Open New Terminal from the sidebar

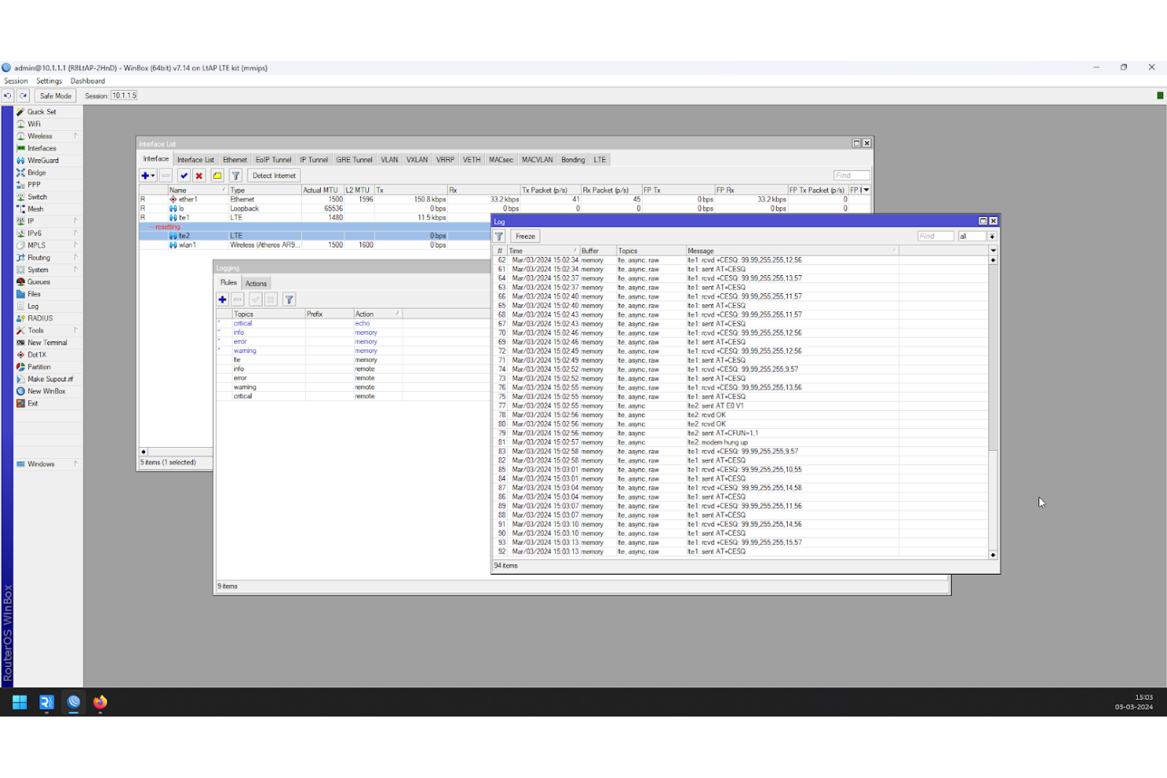45,342
